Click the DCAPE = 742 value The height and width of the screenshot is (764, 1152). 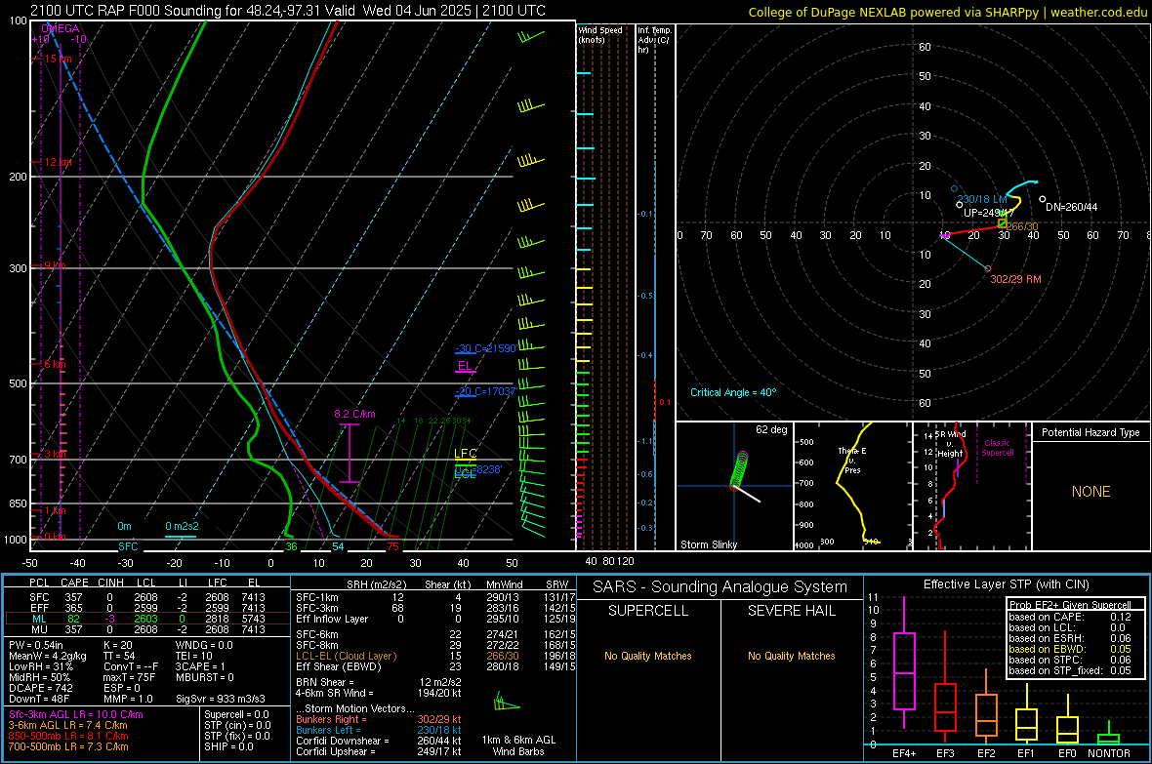pos(40,688)
